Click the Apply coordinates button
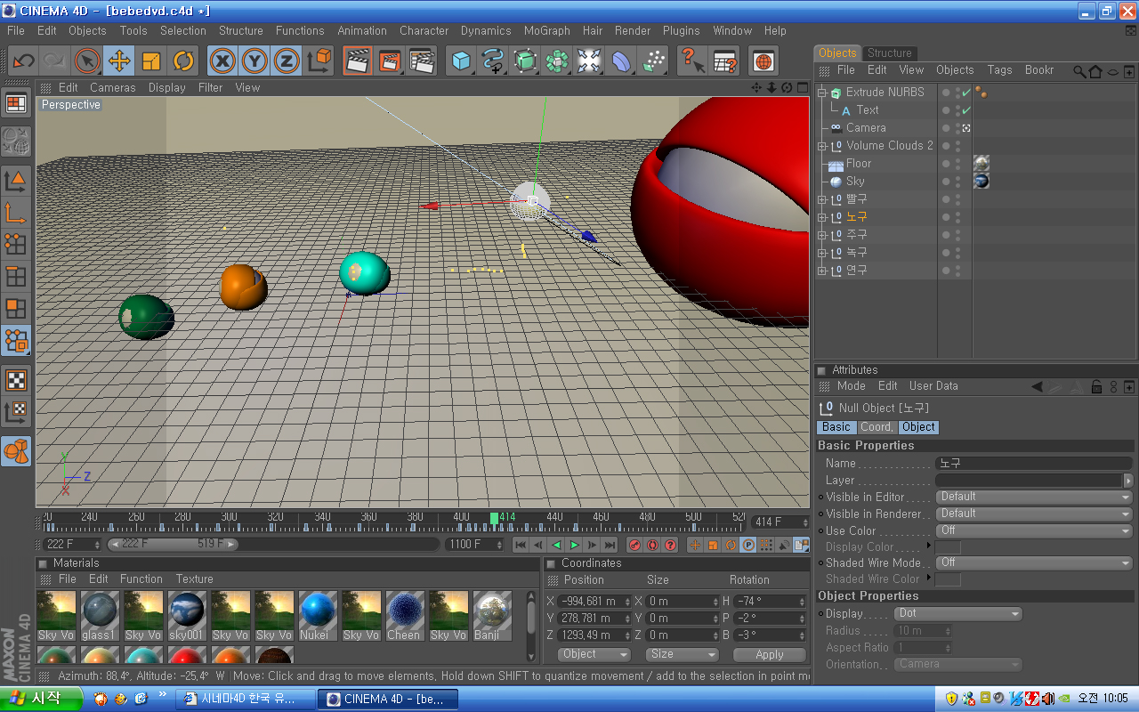1139x712 pixels. point(770,654)
